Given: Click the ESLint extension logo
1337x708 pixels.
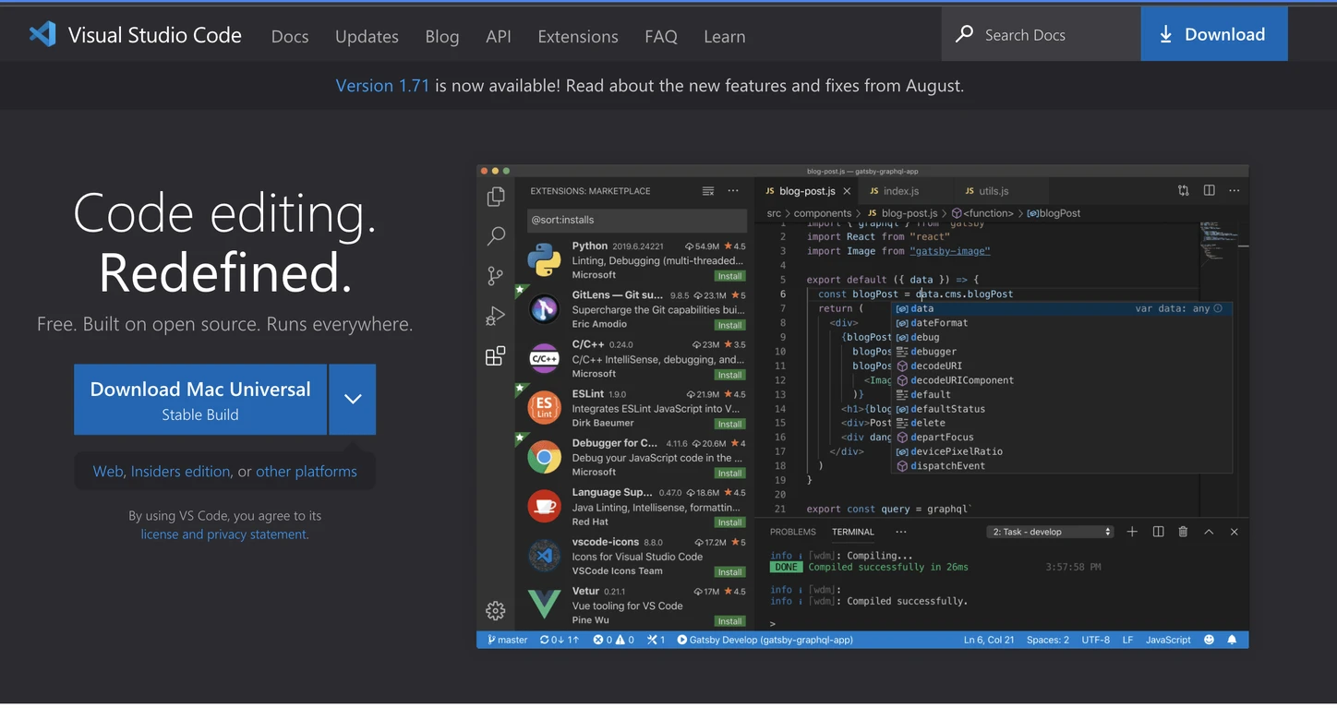Looking at the screenshot, I should (x=544, y=407).
